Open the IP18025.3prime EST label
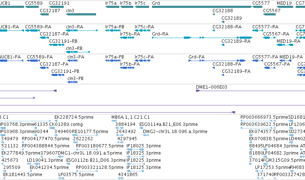 pyautogui.click(x=144, y=146)
